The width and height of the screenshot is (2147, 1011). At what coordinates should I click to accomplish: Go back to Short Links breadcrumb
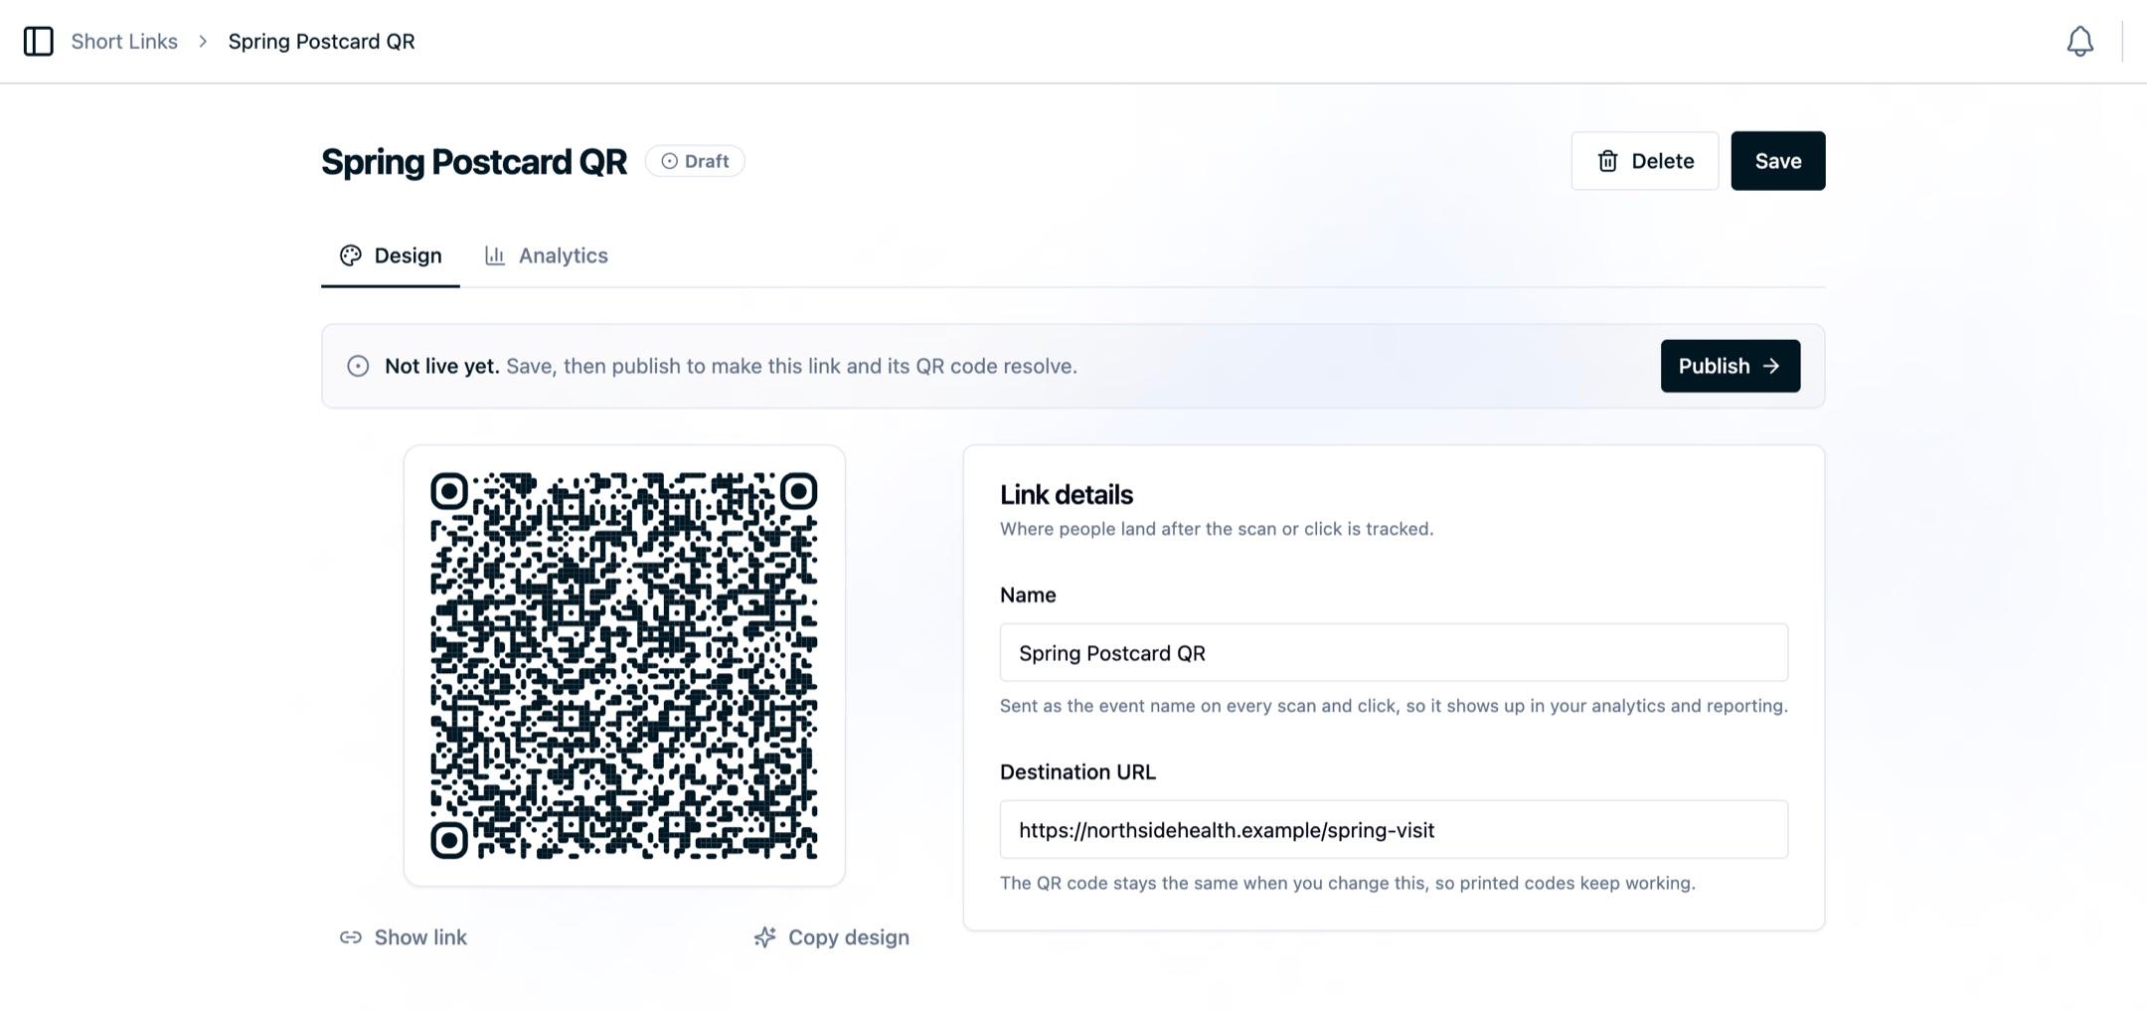[x=124, y=41]
